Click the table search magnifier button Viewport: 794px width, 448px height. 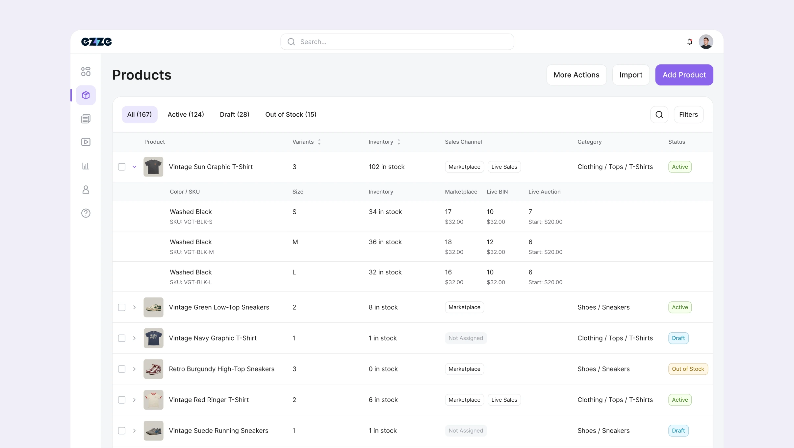(x=659, y=115)
